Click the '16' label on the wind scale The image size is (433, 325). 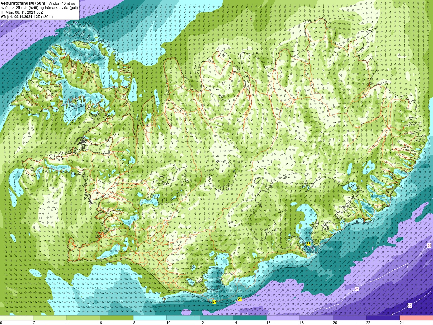[x=268, y=323]
